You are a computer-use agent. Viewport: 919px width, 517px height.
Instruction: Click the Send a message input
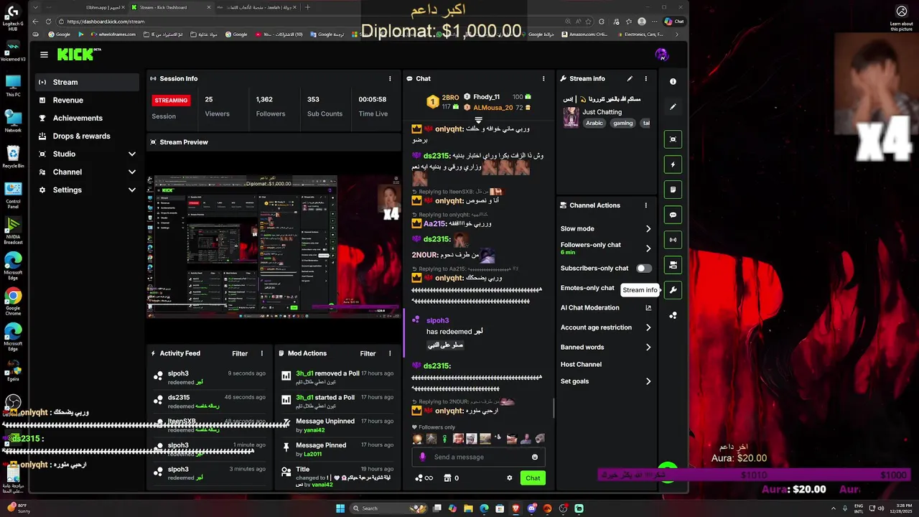pyautogui.click(x=477, y=457)
